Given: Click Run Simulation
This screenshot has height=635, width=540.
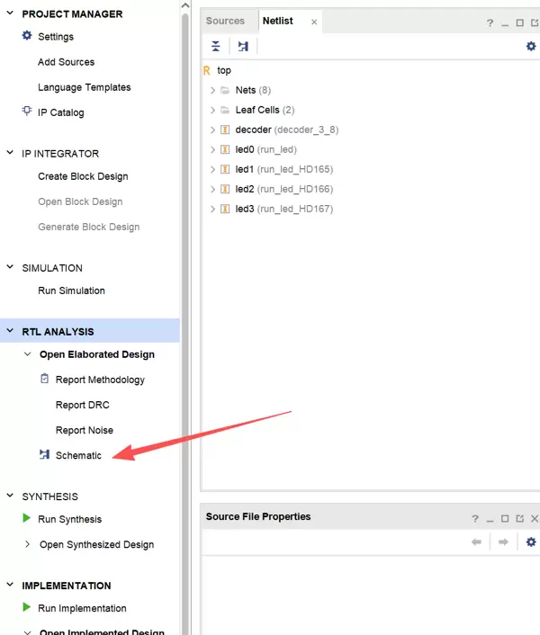Looking at the screenshot, I should pos(71,291).
